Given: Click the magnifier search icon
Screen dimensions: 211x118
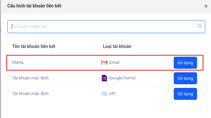Looking at the screenshot, I should tap(200, 26).
